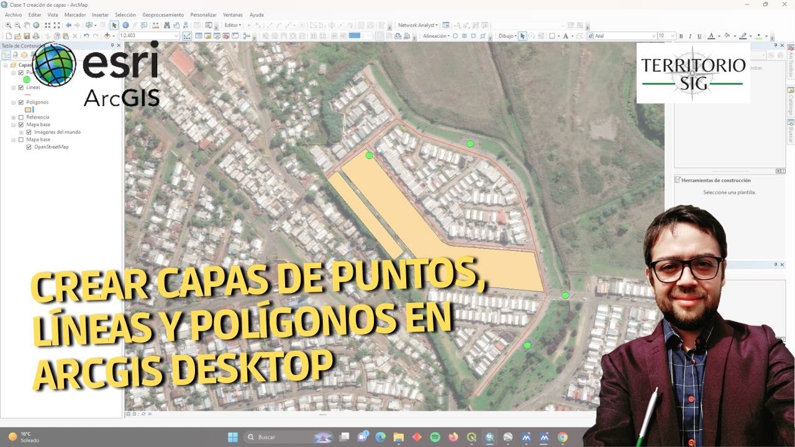Uncheck the Lineas layer checkbox
The image size is (795, 447).
(x=21, y=88)
